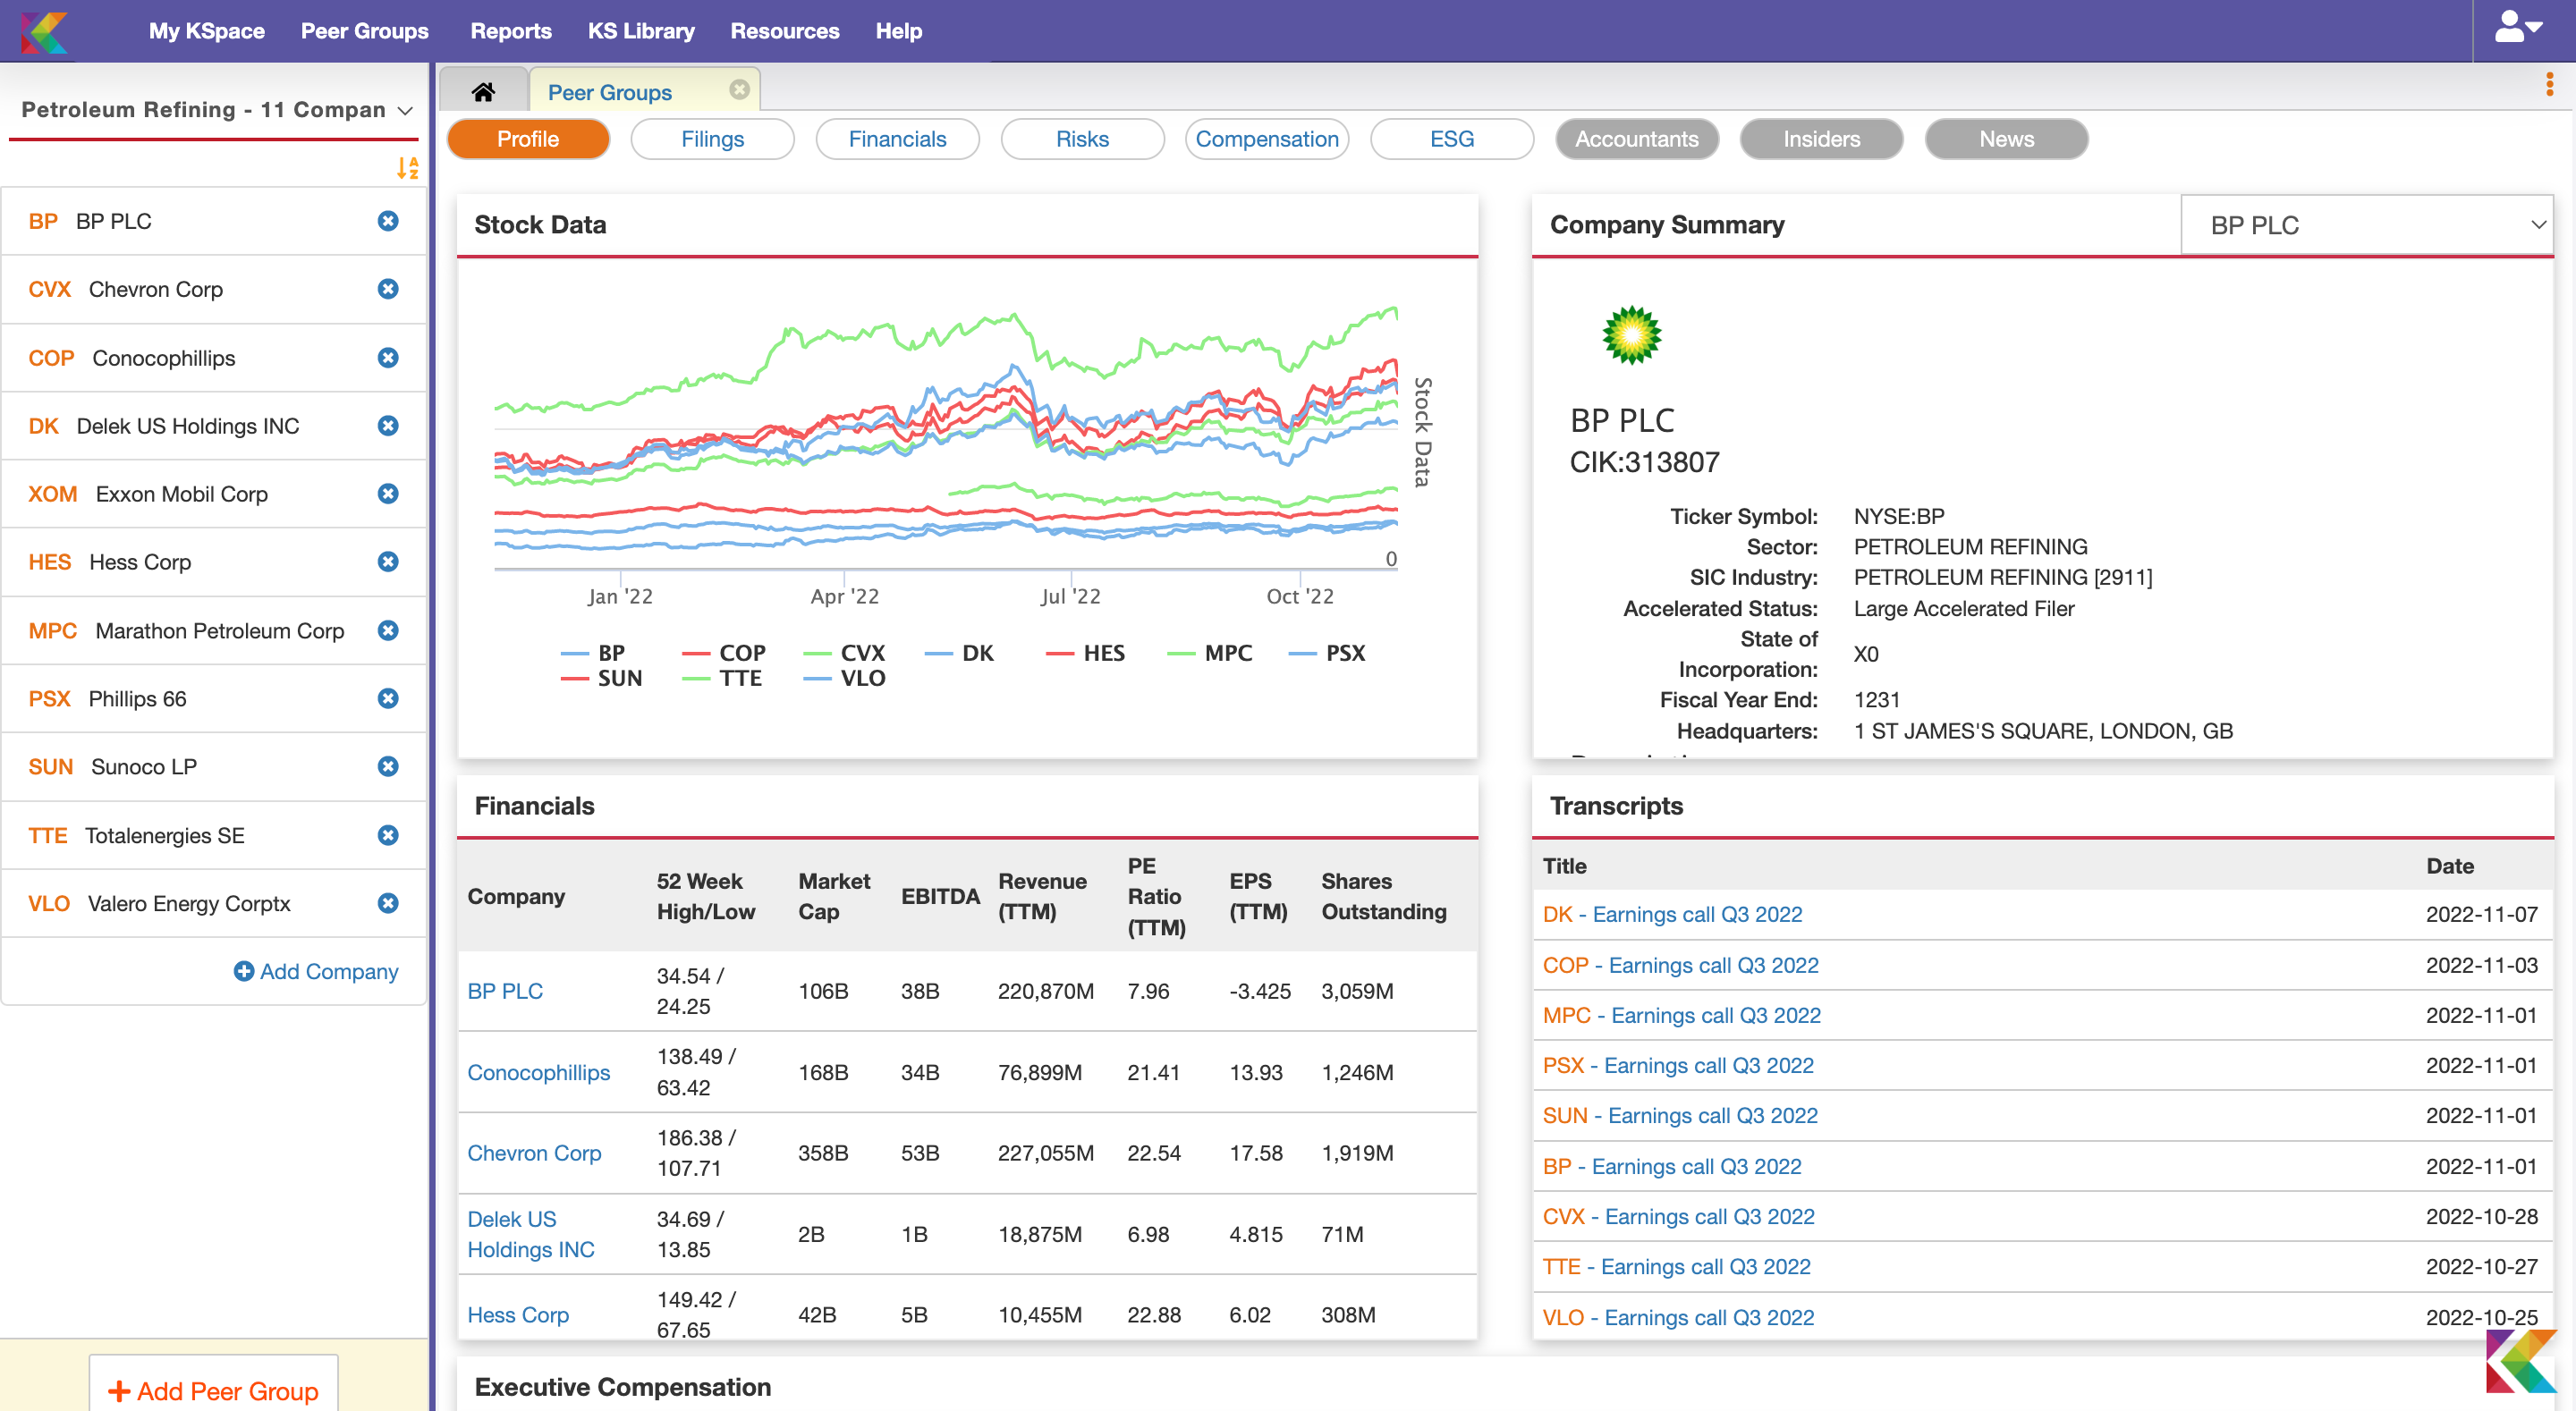Image resolution: width=2576 pixels, height=1411 pixels.
Task: Open the Company Summary BP PLC selector
Action: tap(2366, 225)
